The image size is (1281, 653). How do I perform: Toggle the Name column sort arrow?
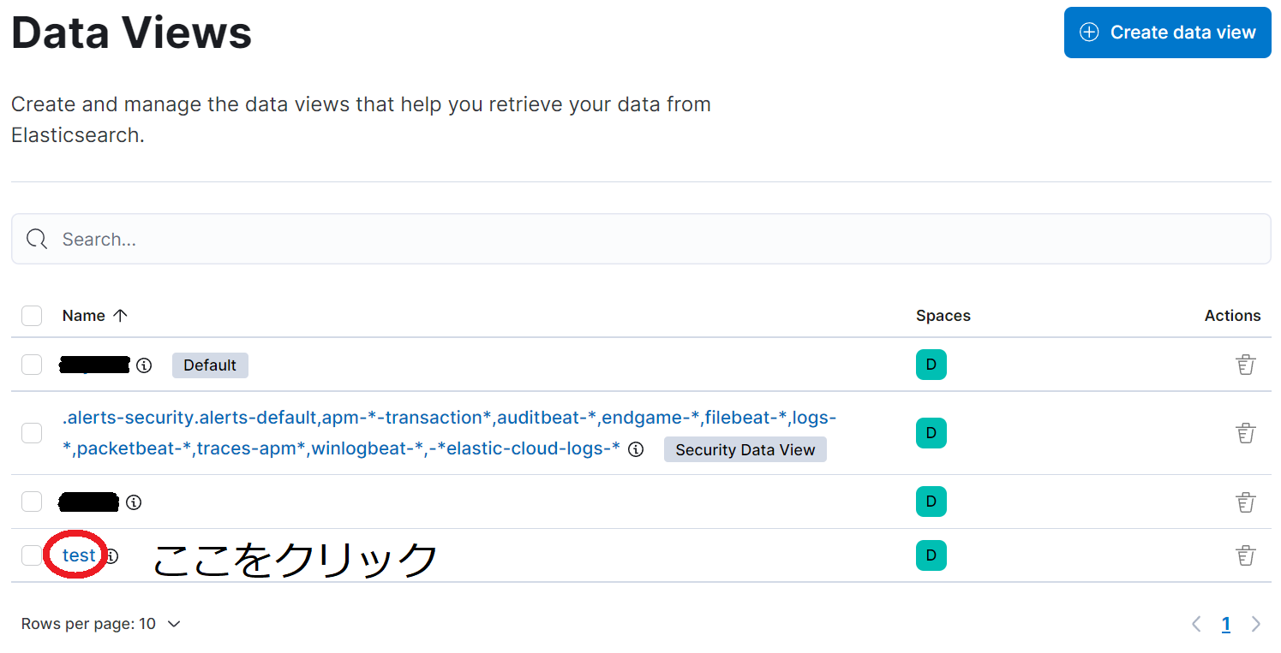(x=120, y=315)
